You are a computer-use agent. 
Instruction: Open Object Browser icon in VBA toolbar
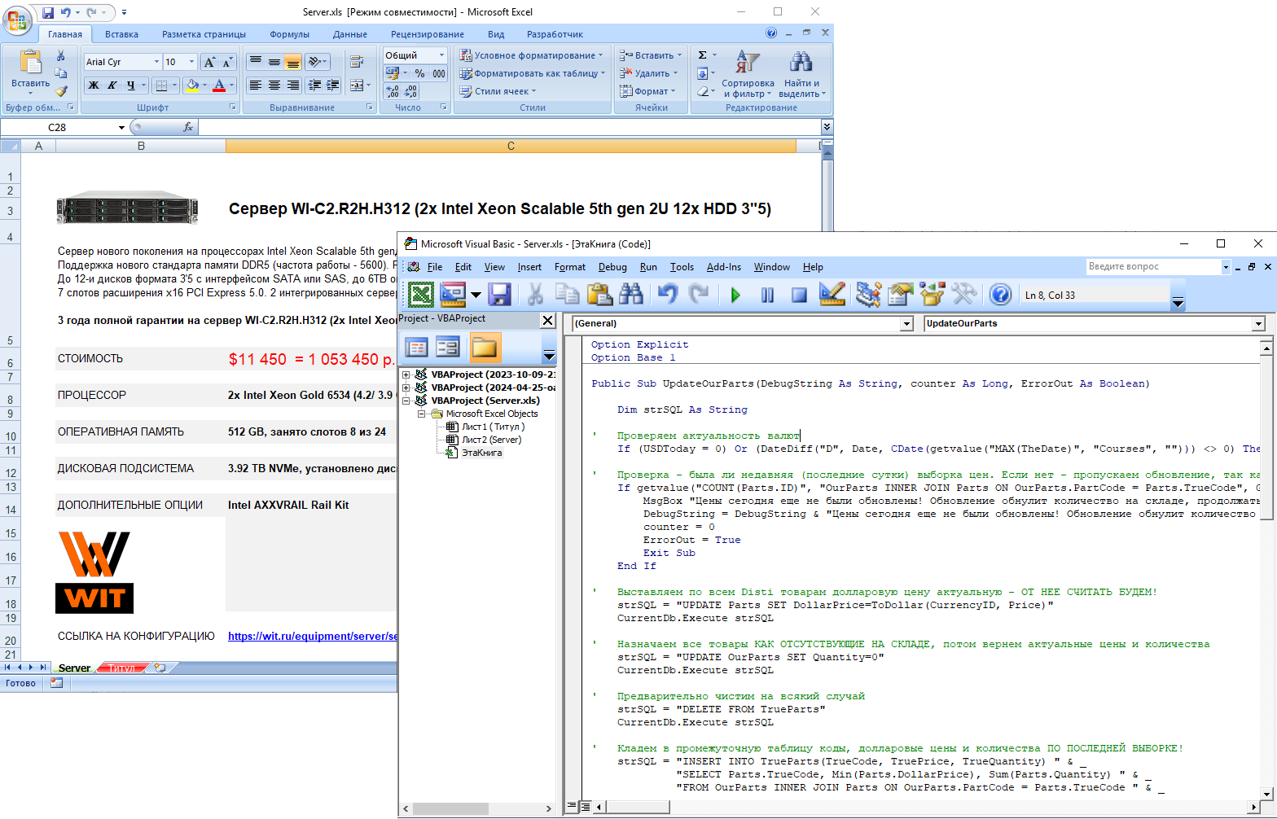click(932, 294)
